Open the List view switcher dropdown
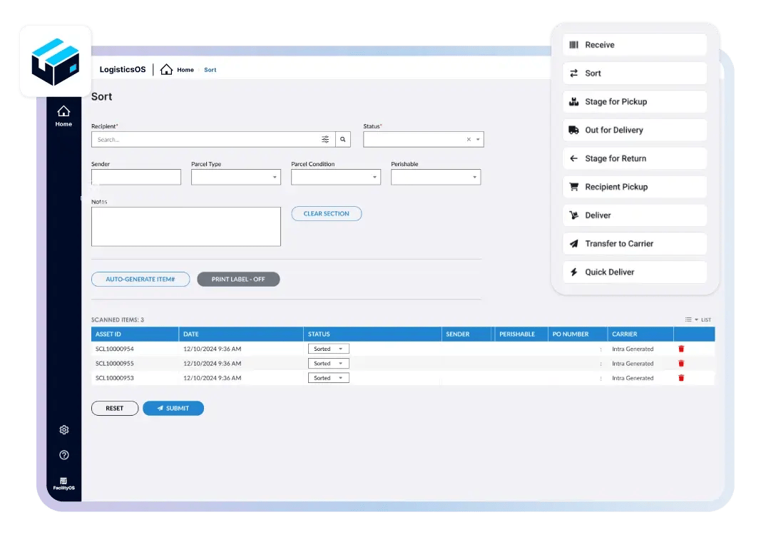 698,320
